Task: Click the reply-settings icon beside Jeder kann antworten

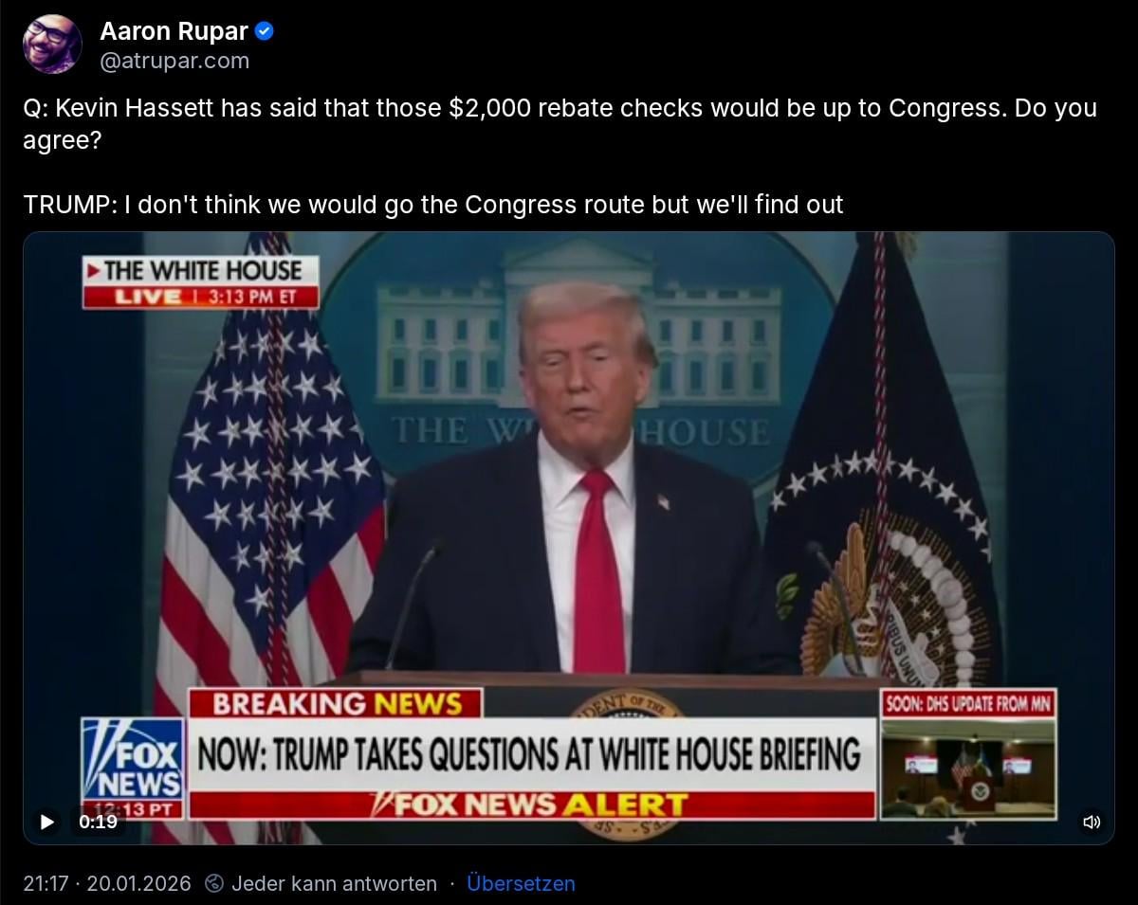Action: (x=214, y=883)
